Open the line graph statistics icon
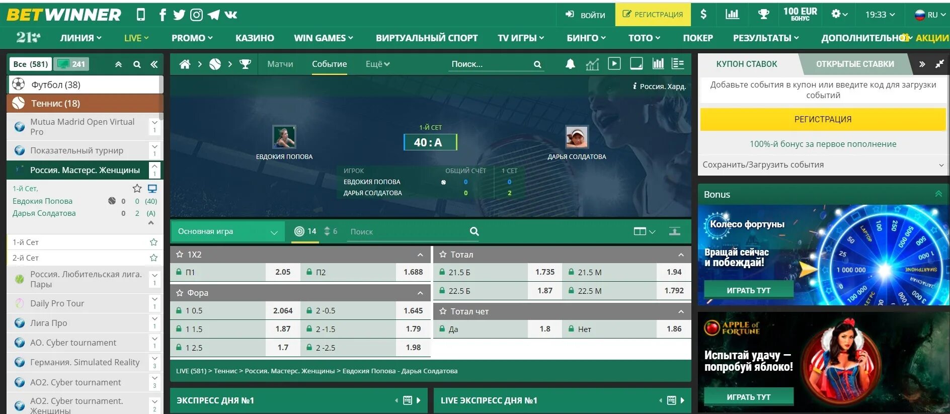 592,64
